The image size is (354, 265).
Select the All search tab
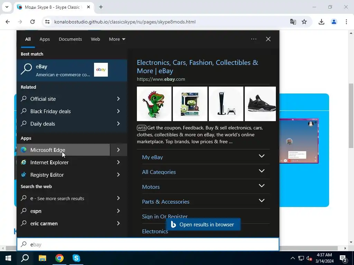(x=28, y=39)
